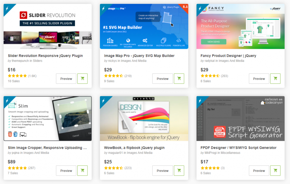290x184 pixels.
Task: Open WowBook flip book banner thumbnail
Action: tap(144, 118)
